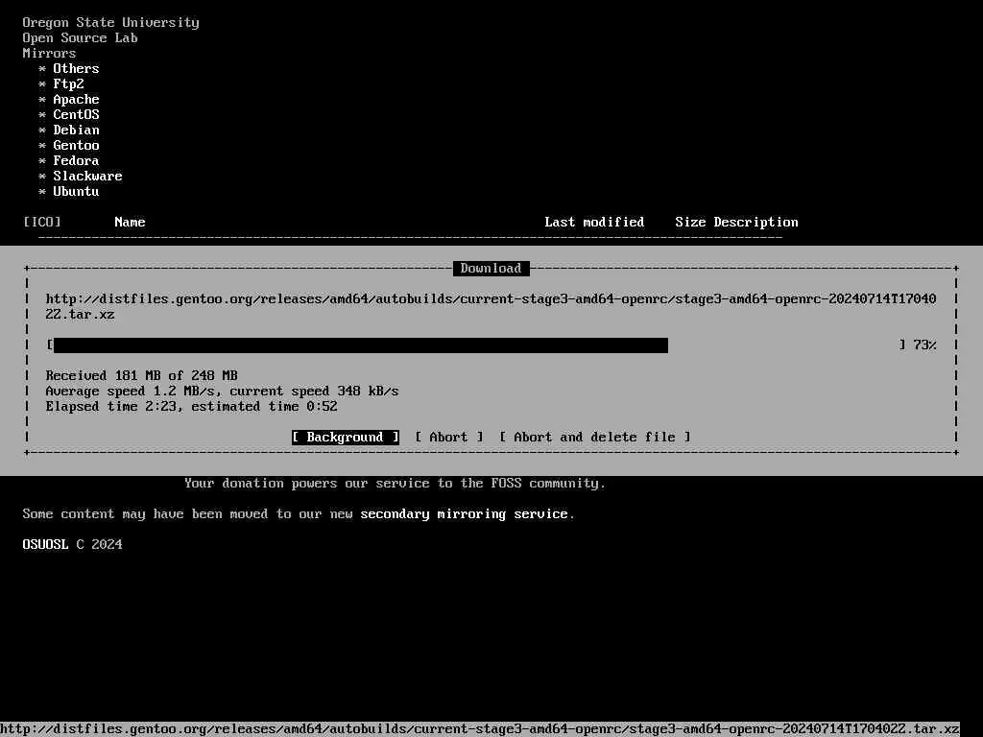Open the Ftp2 mirror link

tap(68, 83)
